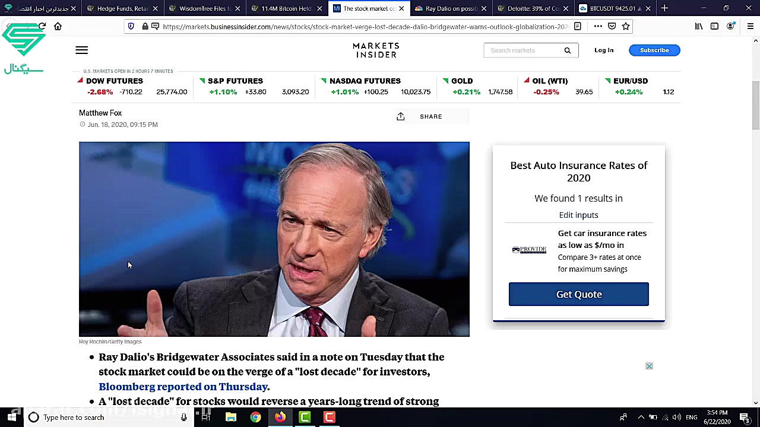The height and width of the screenshot is (427, 760).
Task: Launch Google Chrome from taskbar
Action: (x=255, y=417)
